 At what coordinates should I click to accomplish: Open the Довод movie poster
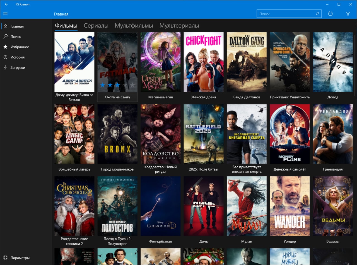(x=333, y=62)
